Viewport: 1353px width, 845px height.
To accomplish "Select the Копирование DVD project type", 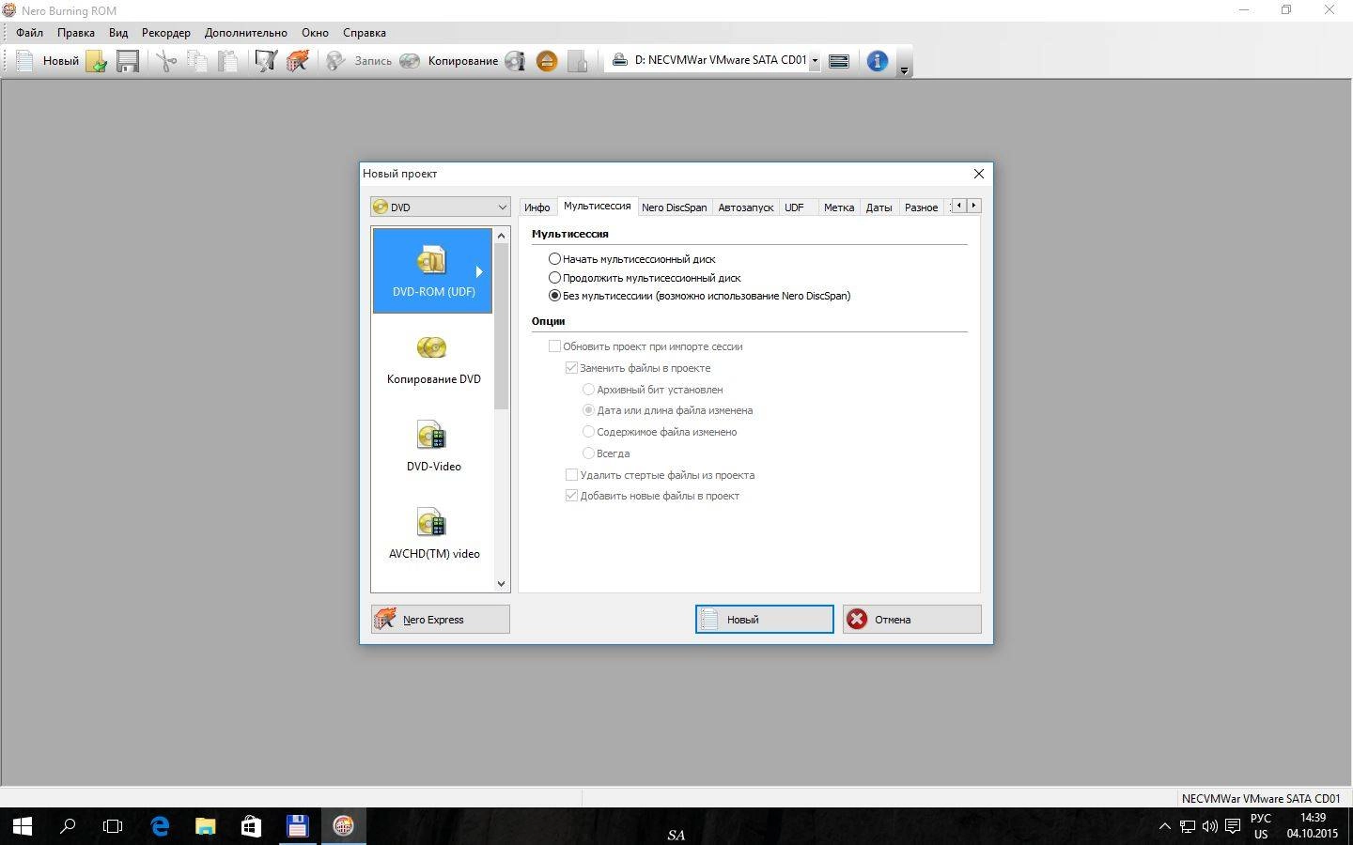I will (x=432, y=360).
